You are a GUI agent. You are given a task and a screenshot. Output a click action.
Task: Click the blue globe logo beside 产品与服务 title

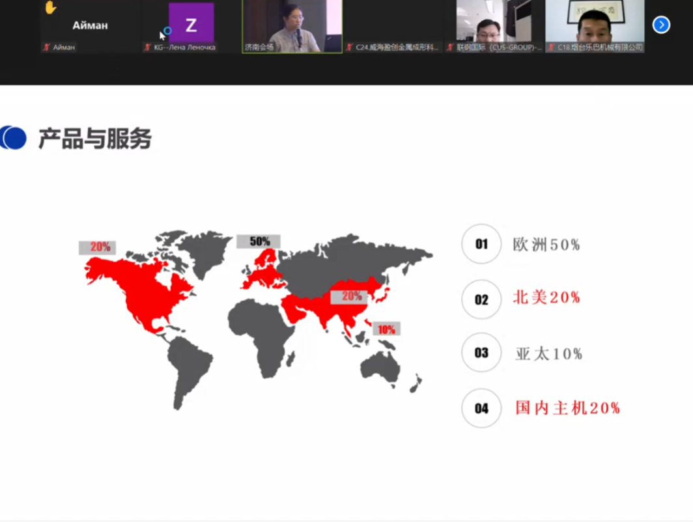click(14, 137)
